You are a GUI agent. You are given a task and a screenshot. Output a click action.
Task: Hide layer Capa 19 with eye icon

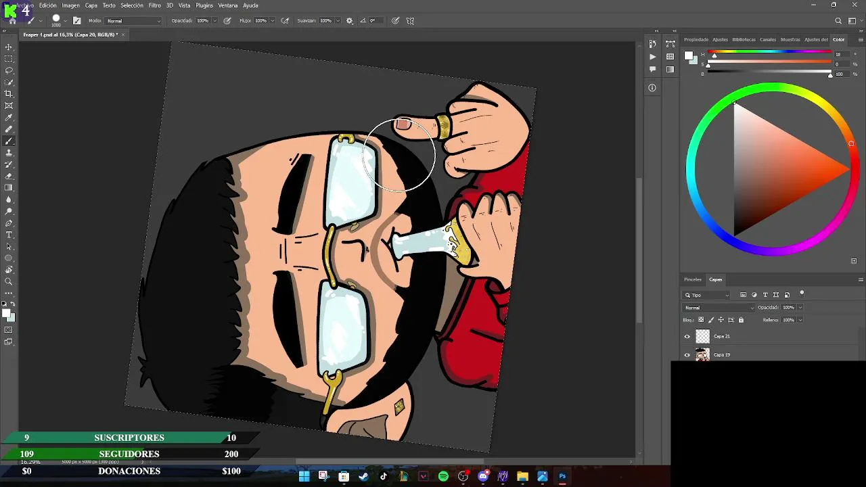pos(687,354)
